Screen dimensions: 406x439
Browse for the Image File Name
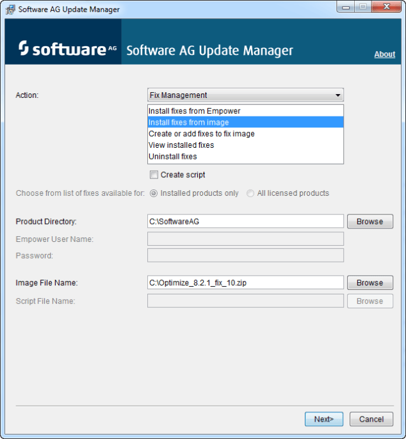tap(370, 282)
